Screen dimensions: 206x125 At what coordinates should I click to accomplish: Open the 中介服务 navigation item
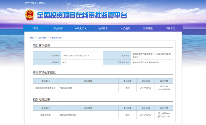pos(125,28)
